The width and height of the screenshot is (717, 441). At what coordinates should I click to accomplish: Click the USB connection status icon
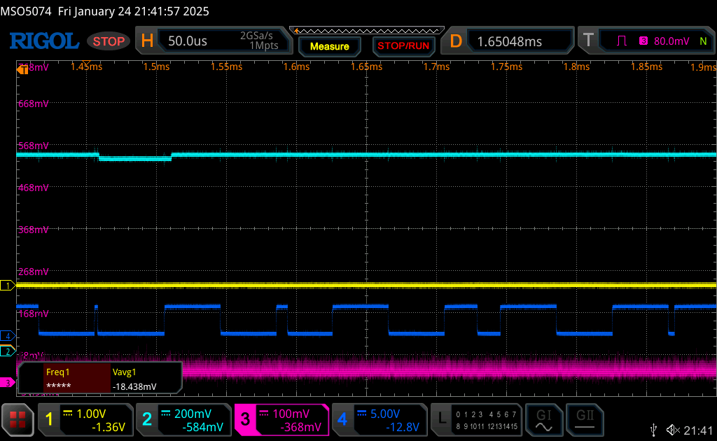click(653, 429)
